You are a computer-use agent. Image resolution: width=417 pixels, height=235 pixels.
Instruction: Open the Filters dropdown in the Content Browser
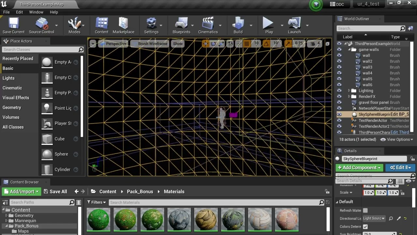tap(96, 202)
